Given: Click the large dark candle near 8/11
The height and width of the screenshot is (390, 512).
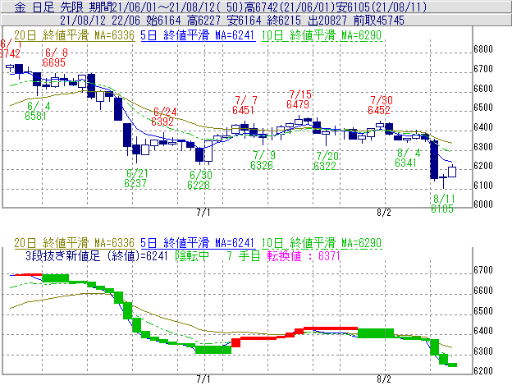Looking at the screenshot, I should pos(435,160).
